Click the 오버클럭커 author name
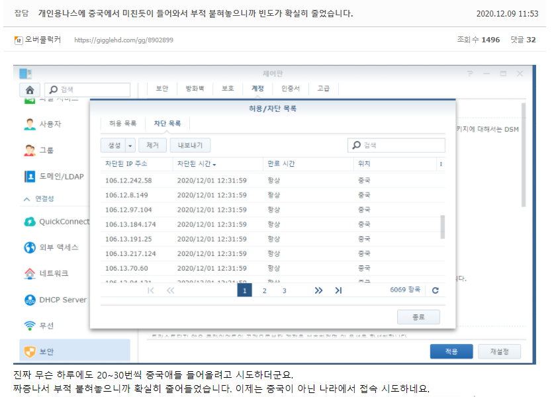This screenshot has width=552, height=397. tap(42, 40)
